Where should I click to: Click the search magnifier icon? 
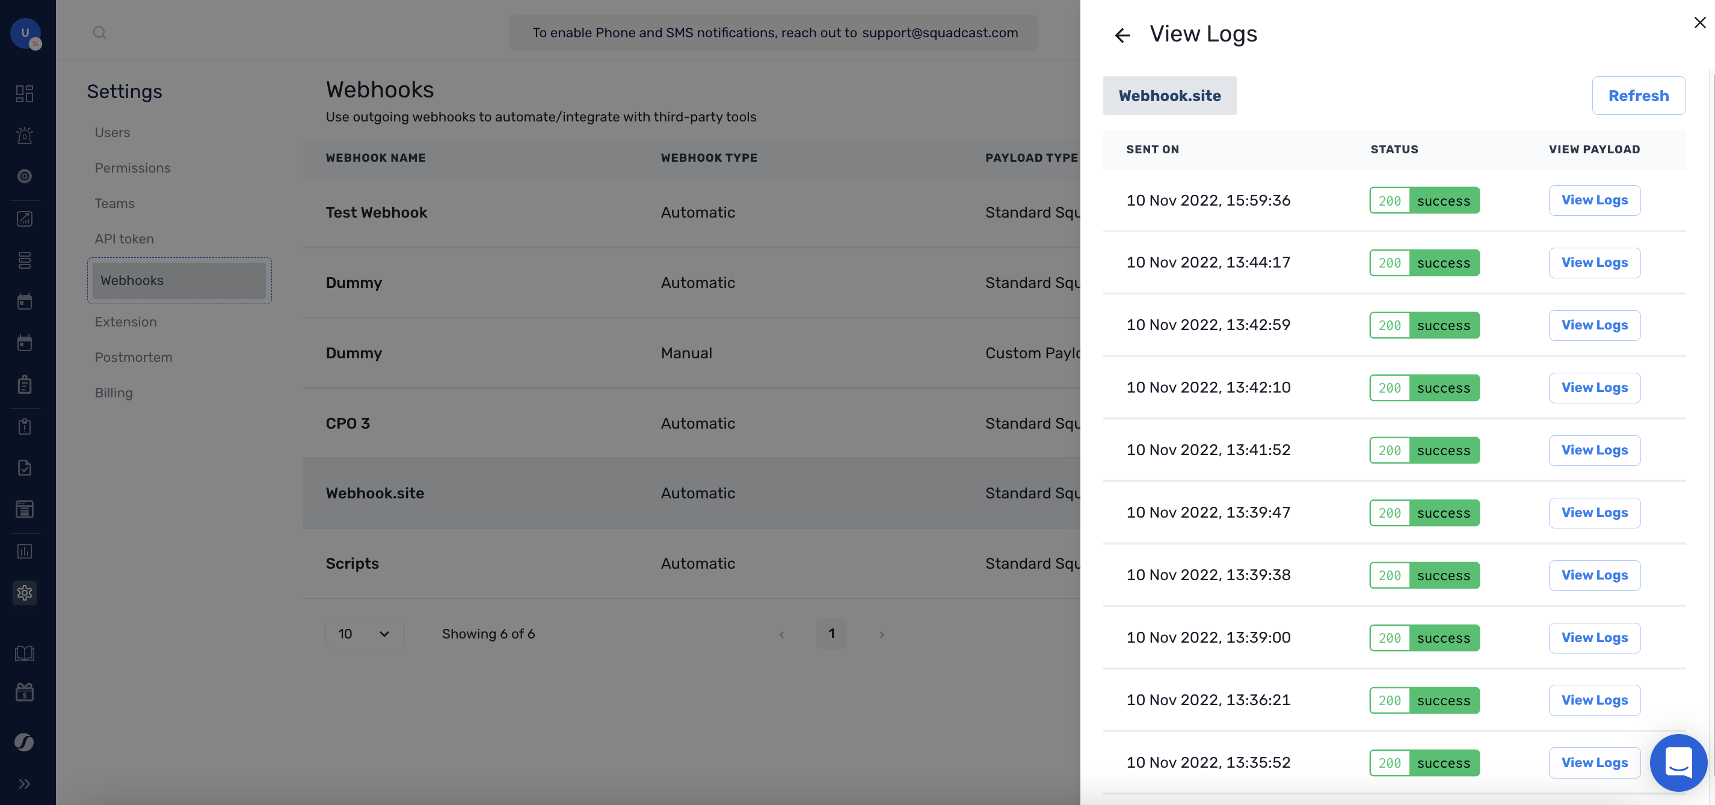pyautogui.click(x=100, y=32)
